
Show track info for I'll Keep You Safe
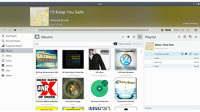coord(182,54)
